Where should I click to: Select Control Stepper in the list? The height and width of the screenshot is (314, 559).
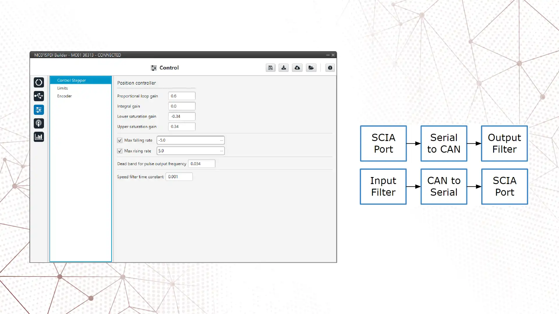pyautogui.click(x=81, y=80)
